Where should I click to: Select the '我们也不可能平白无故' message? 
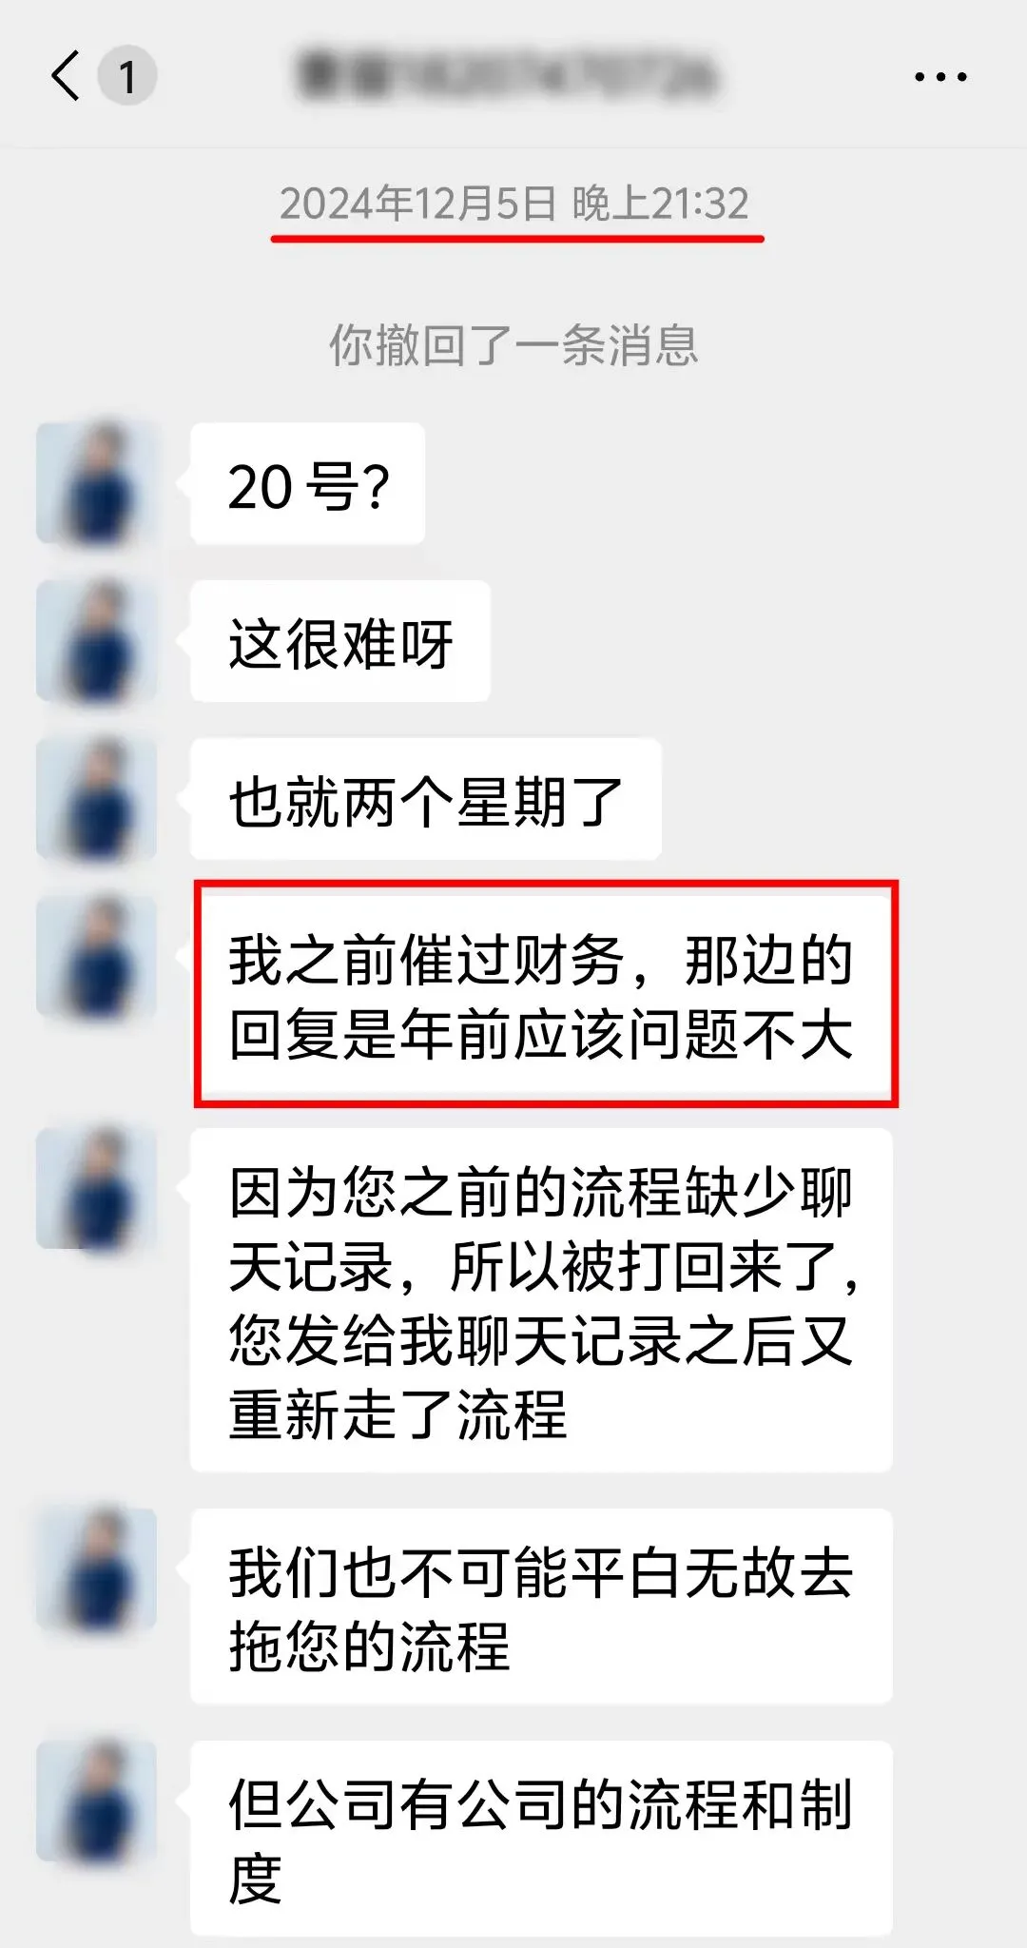(541, 1607)
